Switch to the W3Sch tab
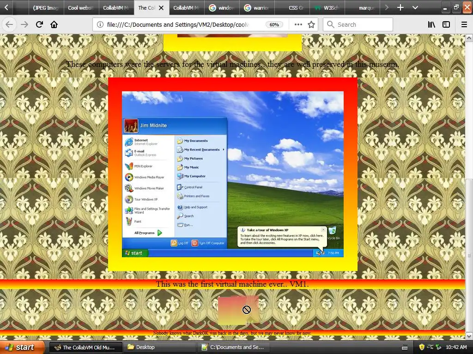473x354 pixels. pos(327,7)
